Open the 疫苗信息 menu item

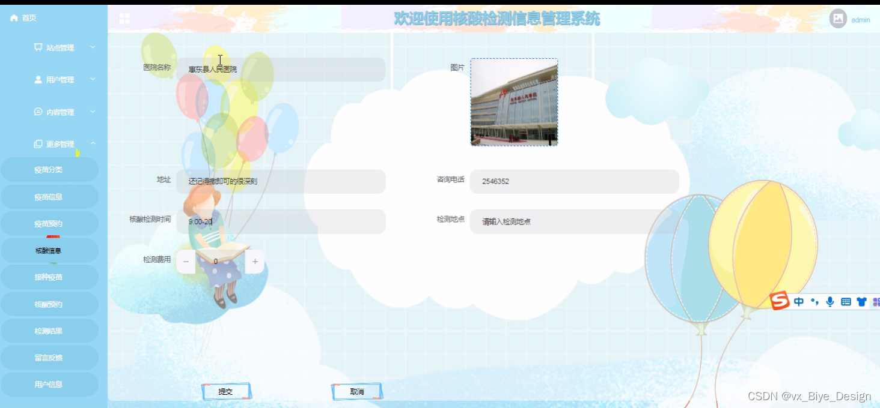tap(49, 197)
